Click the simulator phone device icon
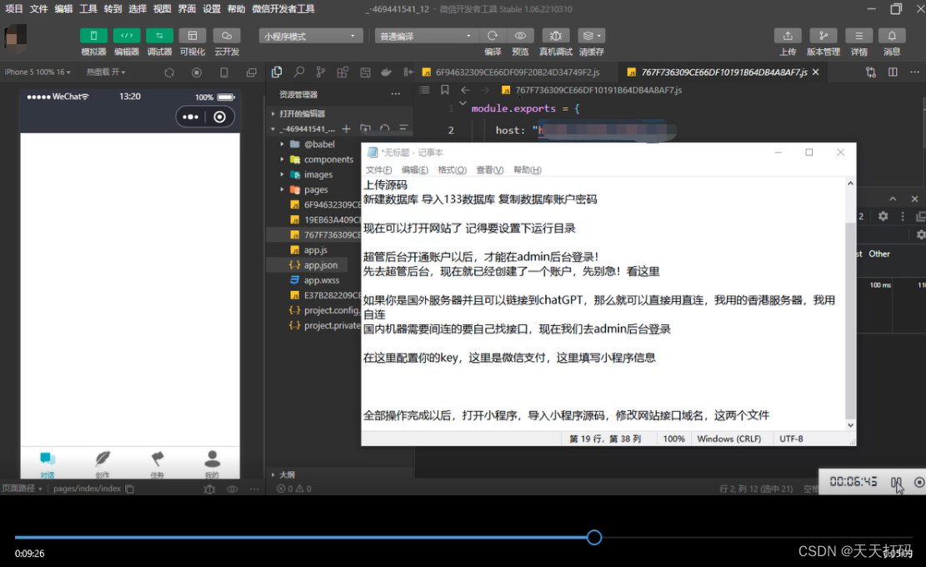Screen dimensions: 926x567 pyautogui.click(x=224, y=73)
